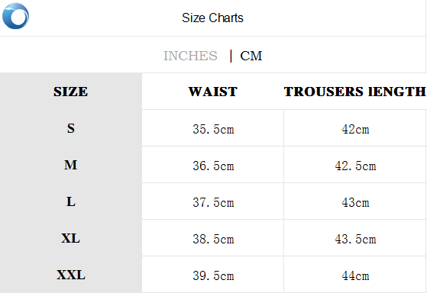427x293 pixels.
Task: Click the 43.5cm trousers length cell
Action: point(355,239)
